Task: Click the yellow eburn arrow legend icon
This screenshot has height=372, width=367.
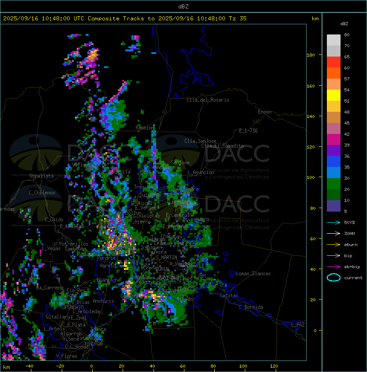Action: [x=333, y=245]
